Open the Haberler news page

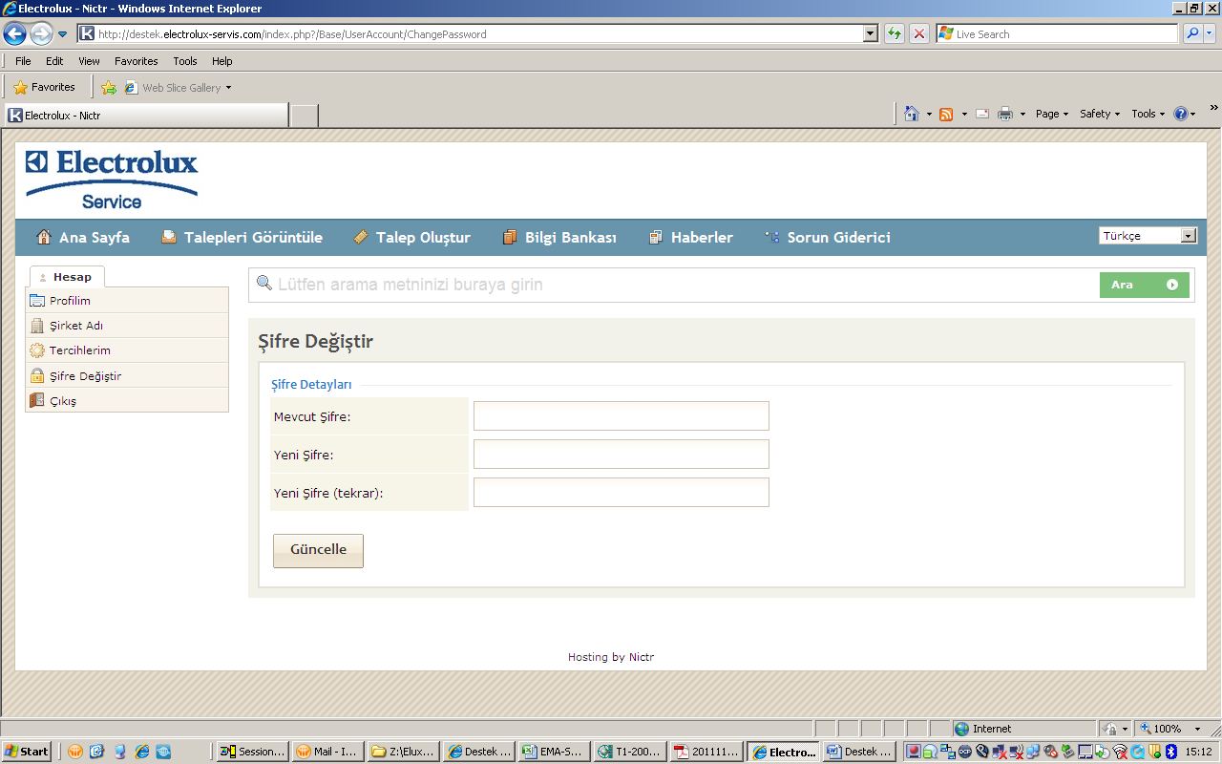(690, 238)
